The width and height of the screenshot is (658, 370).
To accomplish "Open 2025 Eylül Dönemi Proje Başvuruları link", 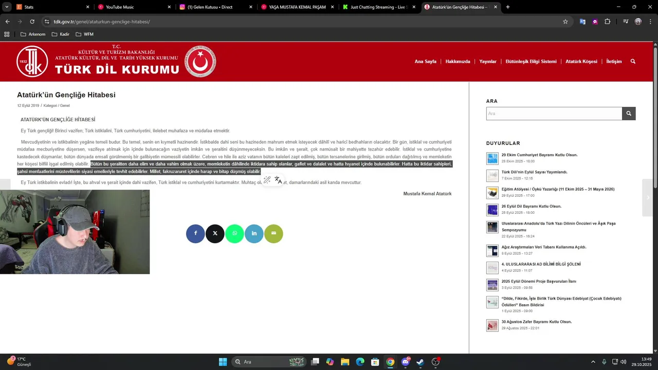I will coord(539,281).
